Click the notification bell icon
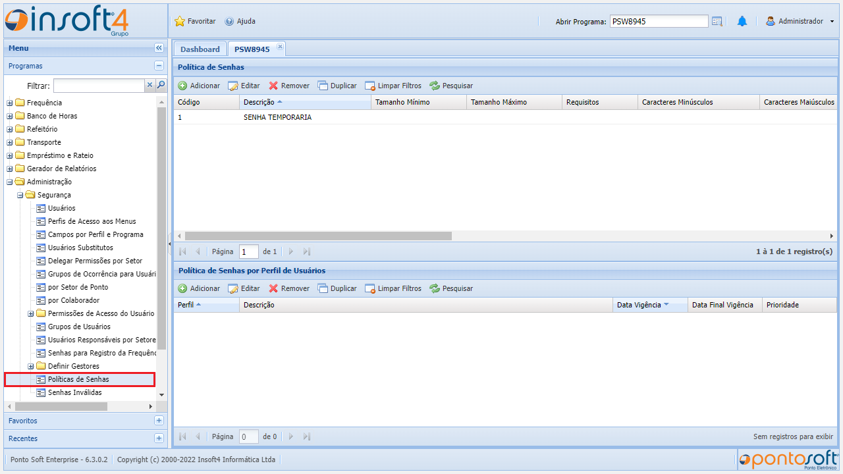Screen dimensions: 843x474 tap(742, 21)
